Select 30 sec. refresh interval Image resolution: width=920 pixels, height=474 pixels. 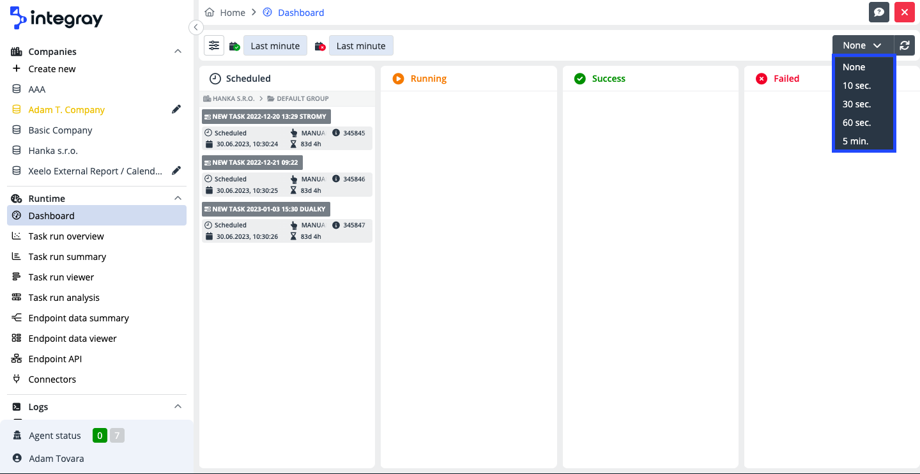(x=857, y=104)
